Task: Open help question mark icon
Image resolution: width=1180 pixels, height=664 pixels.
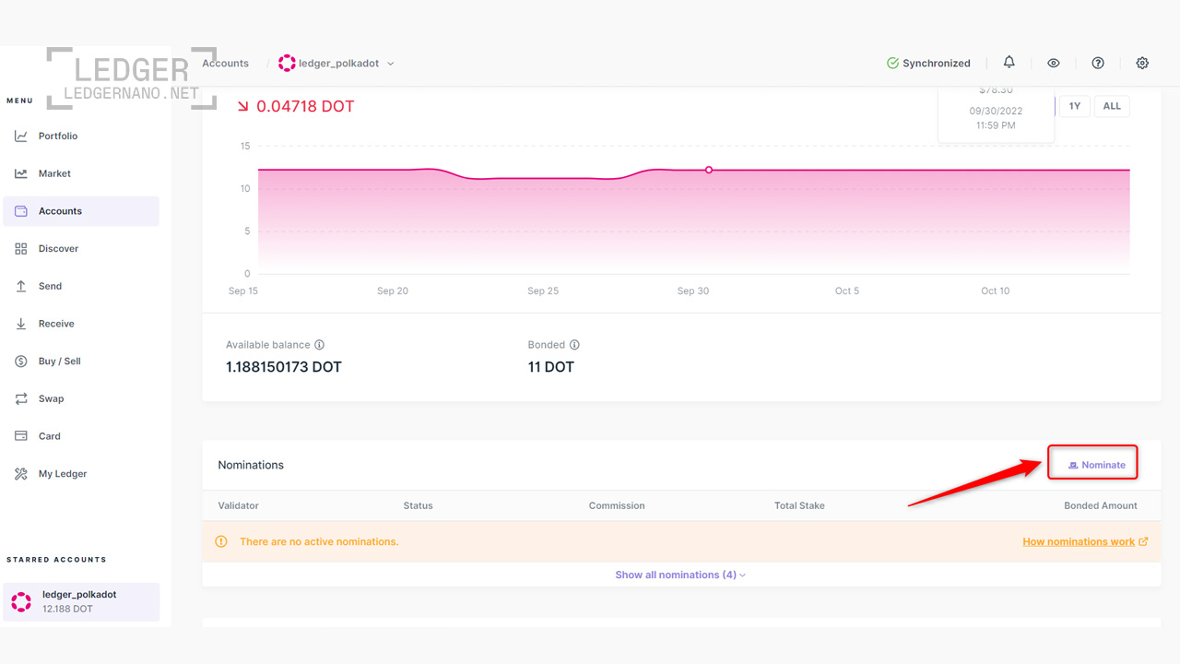Action: 1098,63
